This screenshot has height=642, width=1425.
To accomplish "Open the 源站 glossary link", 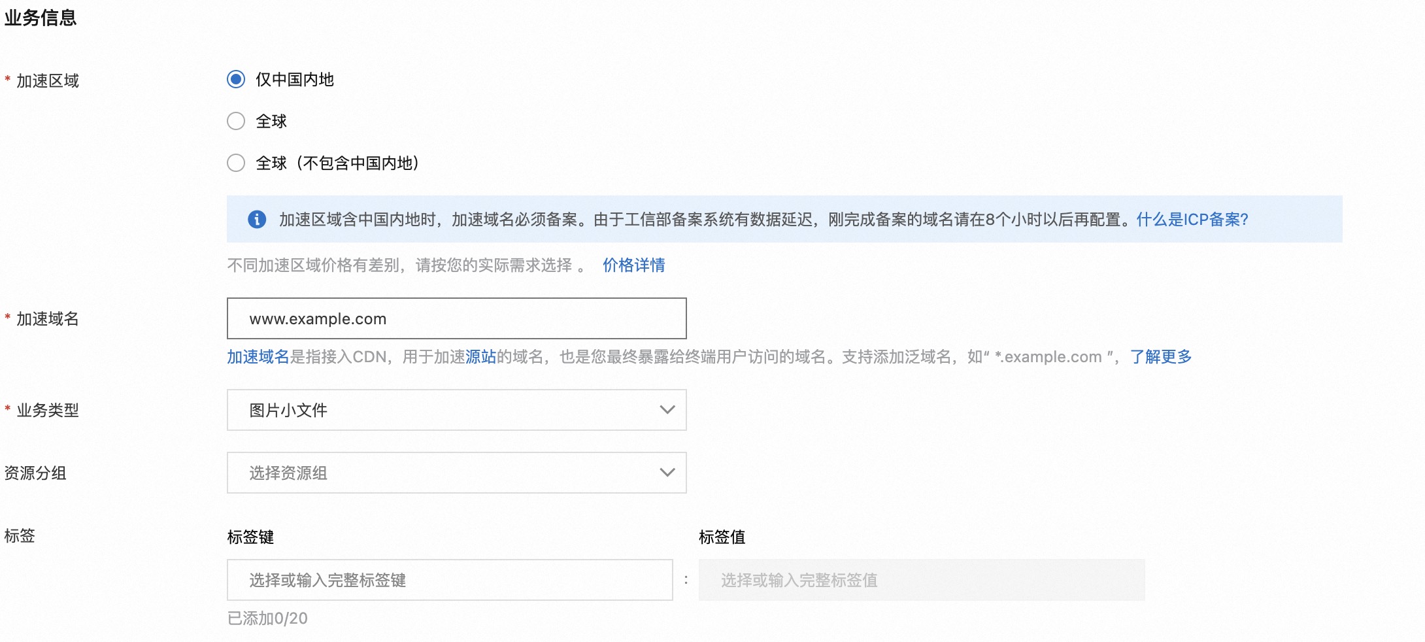I will 480,356.
